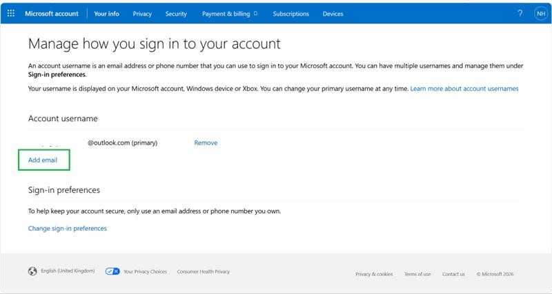The width and height of the screenshot is (552, 294).
Task: Click the Manage how you sign in heading
Action: (x=154, y=44)
